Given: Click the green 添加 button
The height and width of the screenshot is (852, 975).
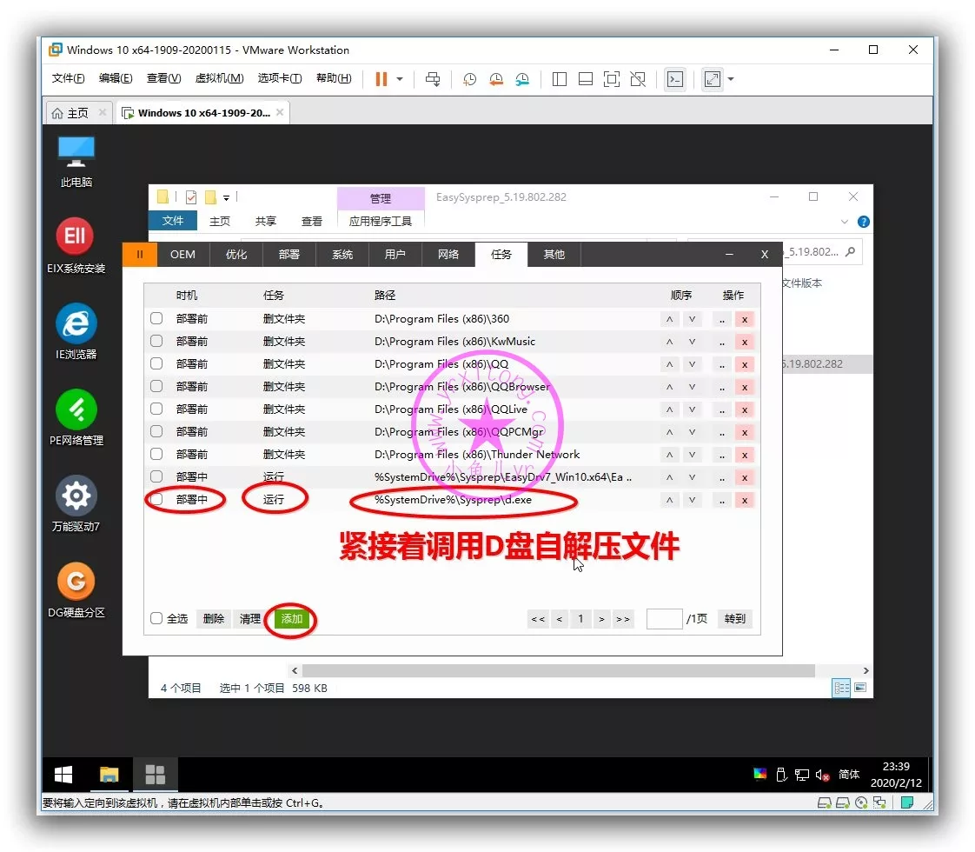Looking at the screenshot, I should [x=291, y=619].
